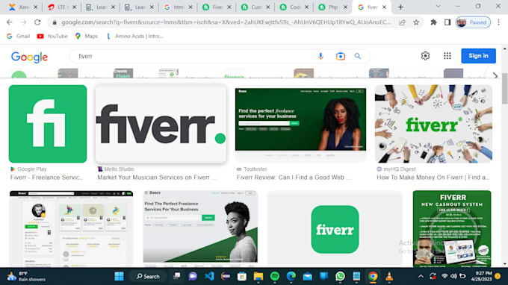Open the Google apps grid
Screen dimensions: 508x285
(x=447, y=56)
